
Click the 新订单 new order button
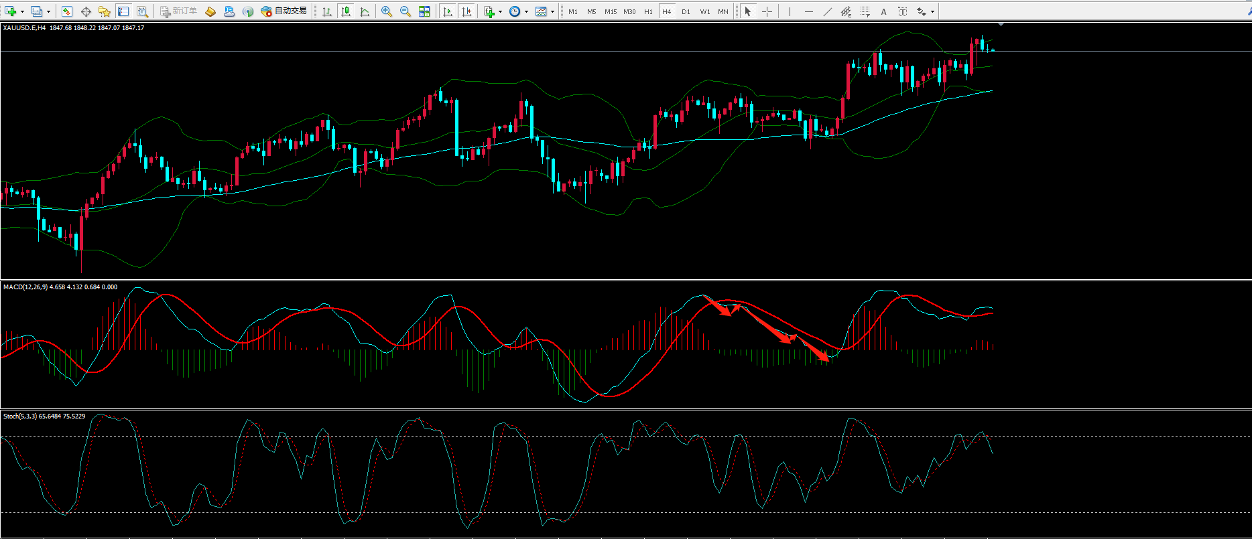[x=178, y=11]
